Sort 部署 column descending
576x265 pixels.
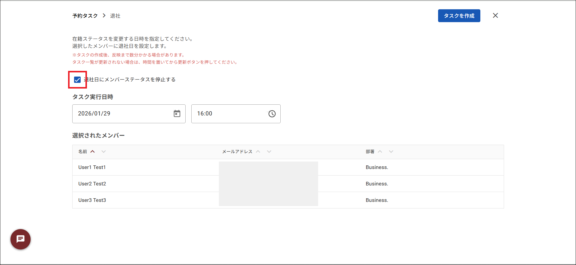tap(391, 152)
